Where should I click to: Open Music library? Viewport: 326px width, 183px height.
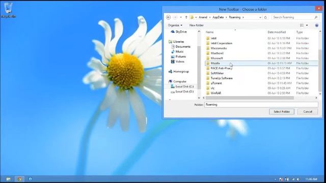click(x=177, y=52)
